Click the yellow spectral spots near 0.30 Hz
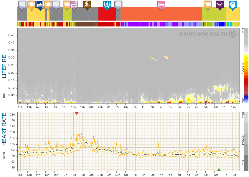 tap(159, 58)
